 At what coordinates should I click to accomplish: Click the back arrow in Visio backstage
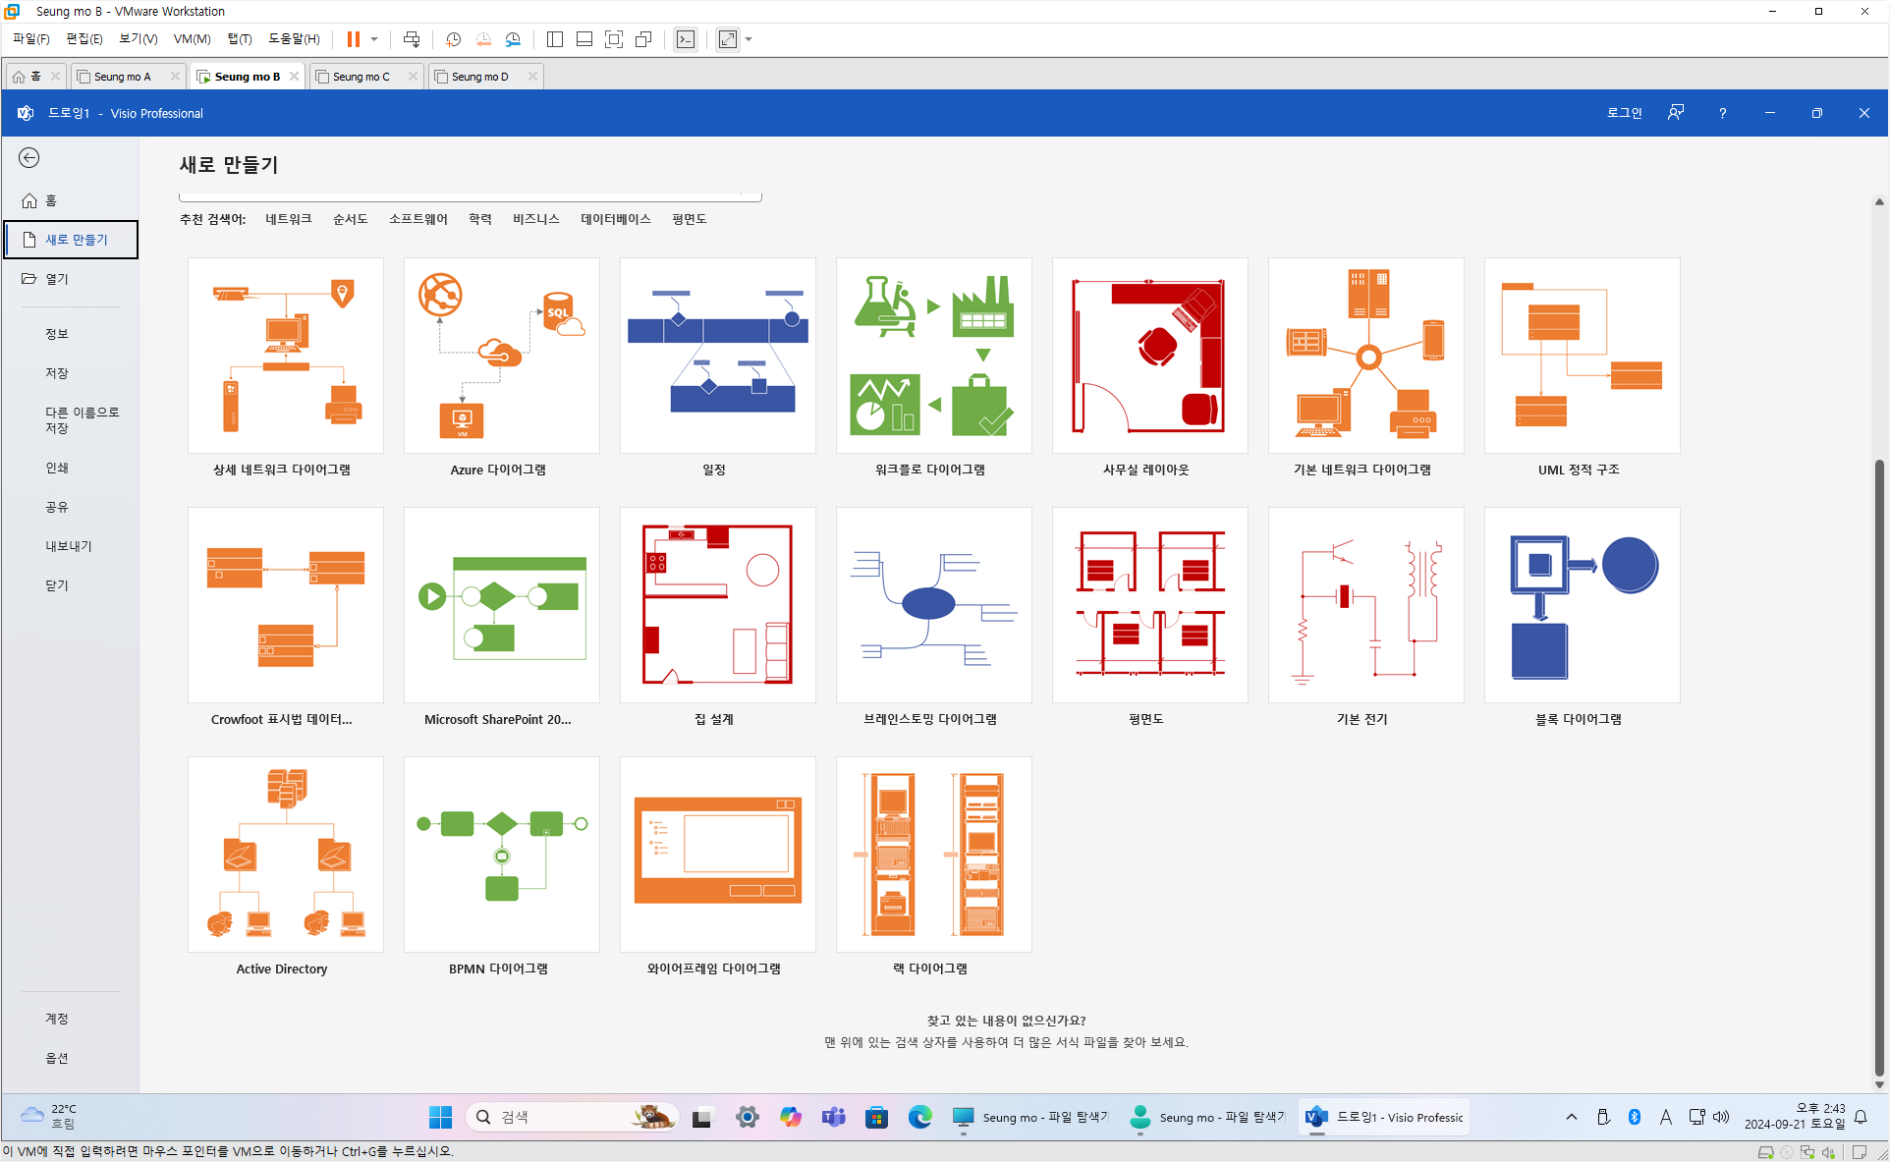pyautogui.click(x=29, y=158)
